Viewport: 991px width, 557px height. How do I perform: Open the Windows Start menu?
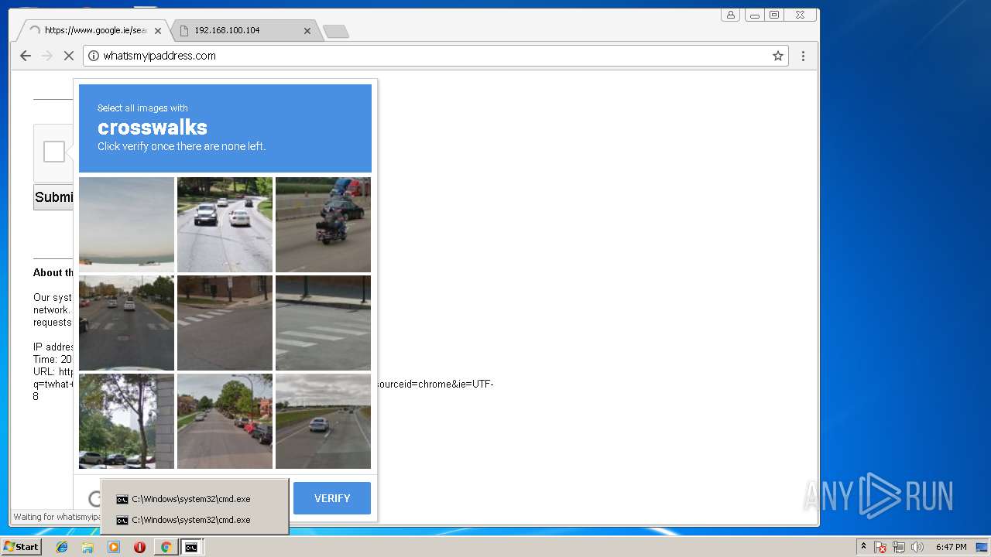(21, 547)
